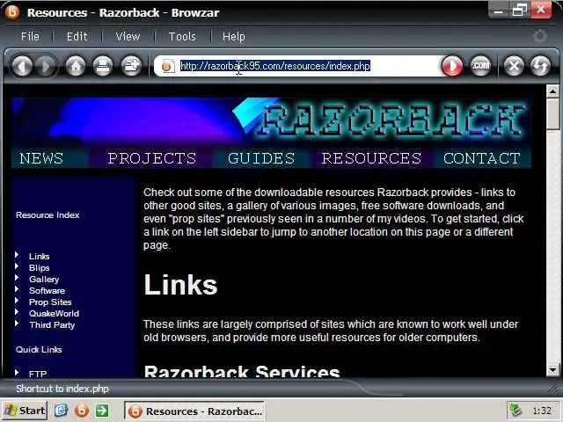
Task: Go to the GUIDES section
Action: [x=261, y=158]
